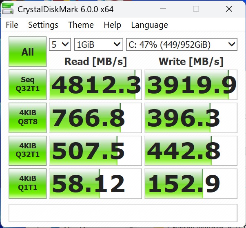The width and height of the screenshot is (246, 228).
Task: Click the 4KiB Q1T1 read result 58.12
Action: [x=95, y=183]
